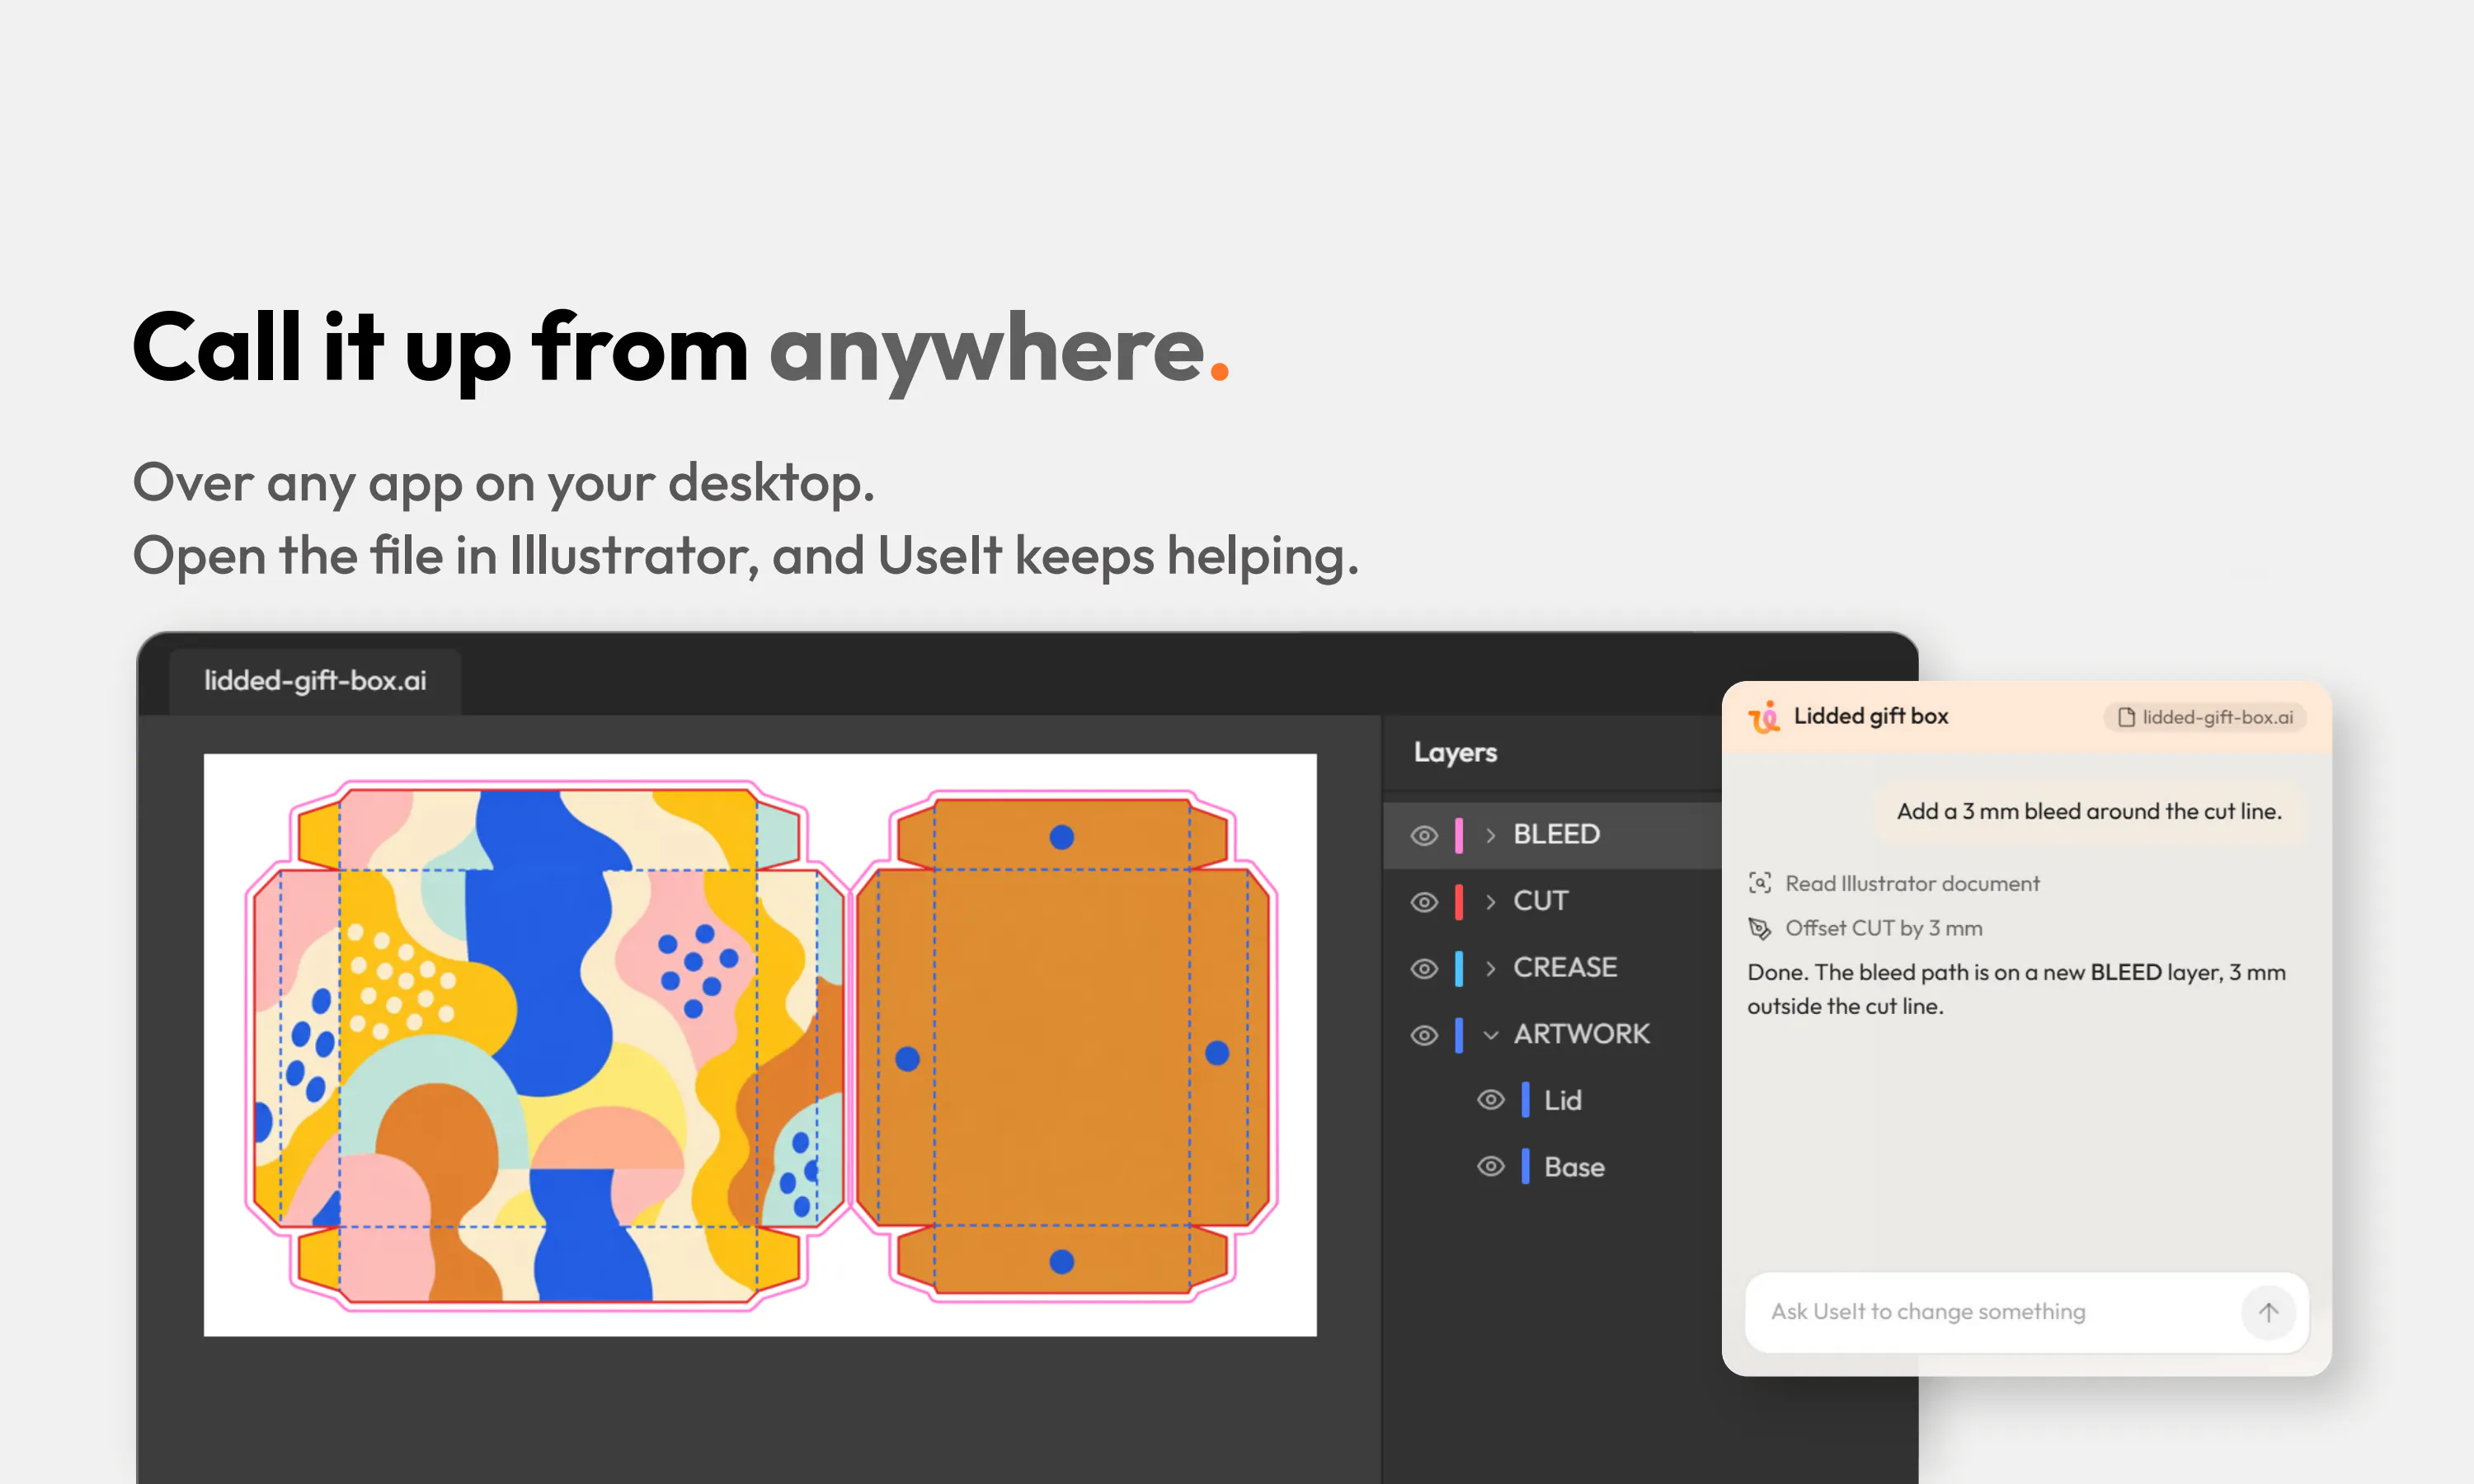The height and width of the screenshot is (1484, 2474).
Task: Click the 'Lidded gift box' chat title
Action: coord(1871,716)
